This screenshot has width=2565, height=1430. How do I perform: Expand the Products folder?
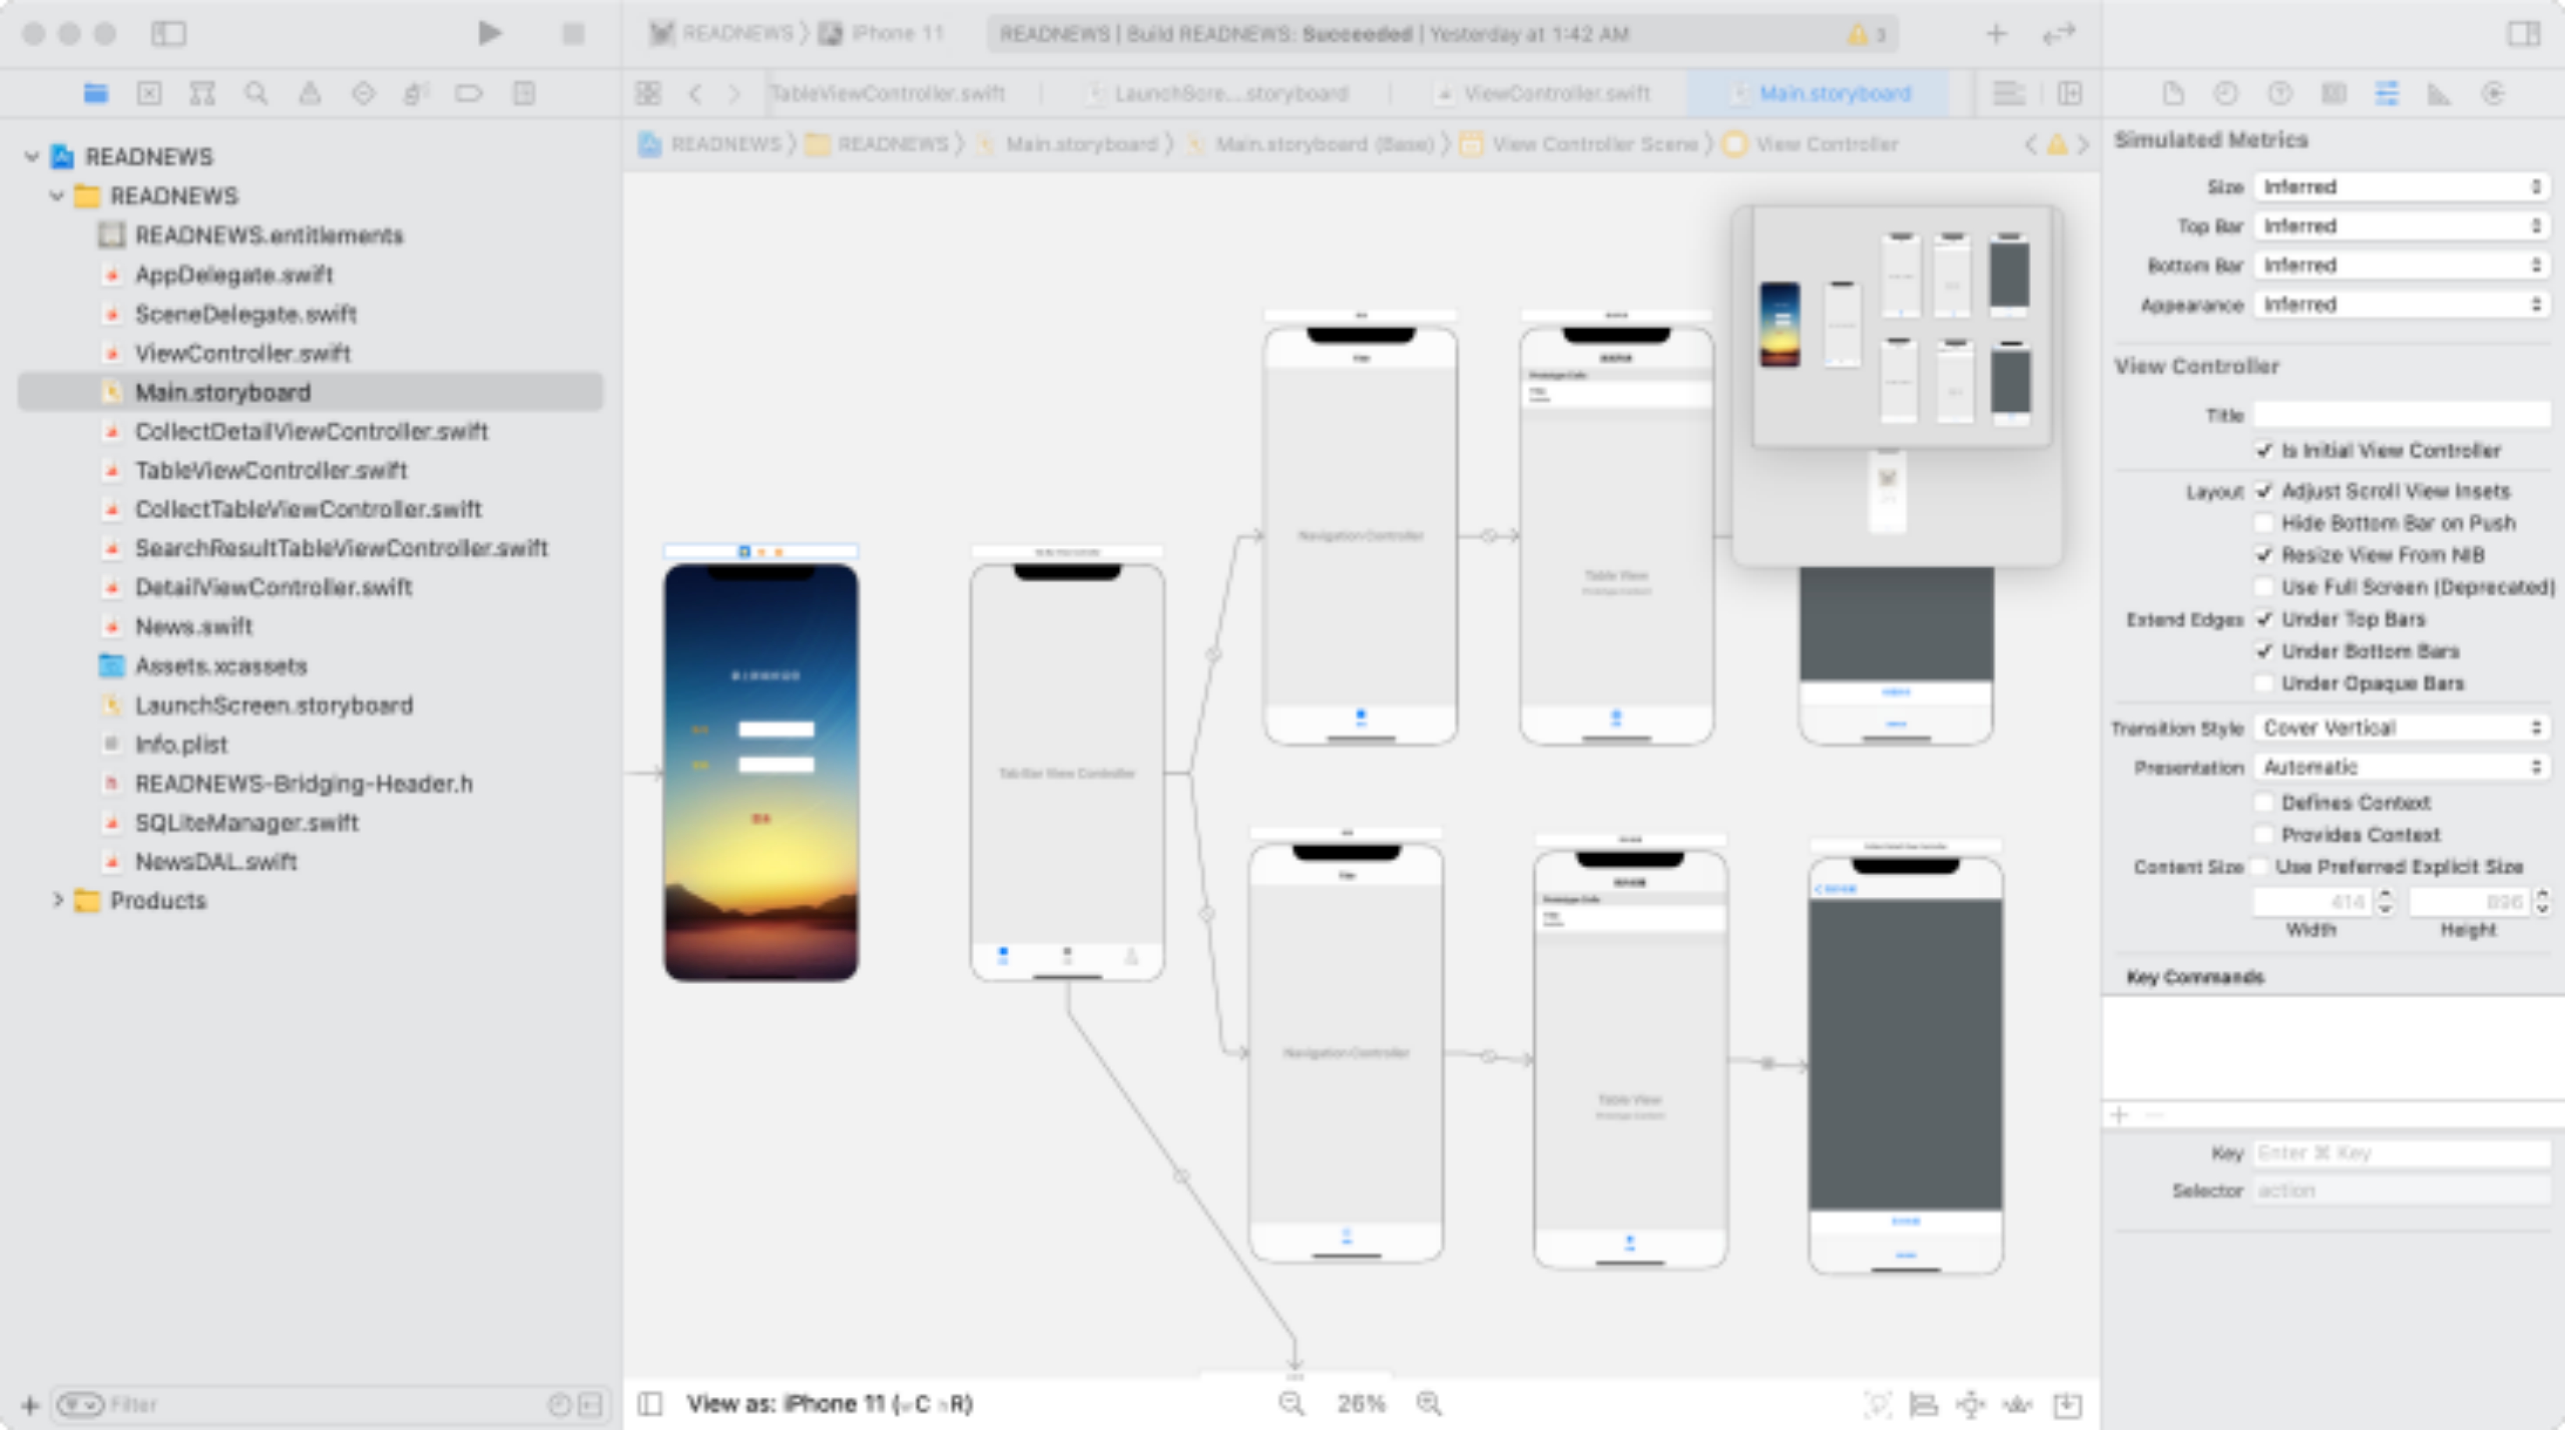[x=58, y=900]
